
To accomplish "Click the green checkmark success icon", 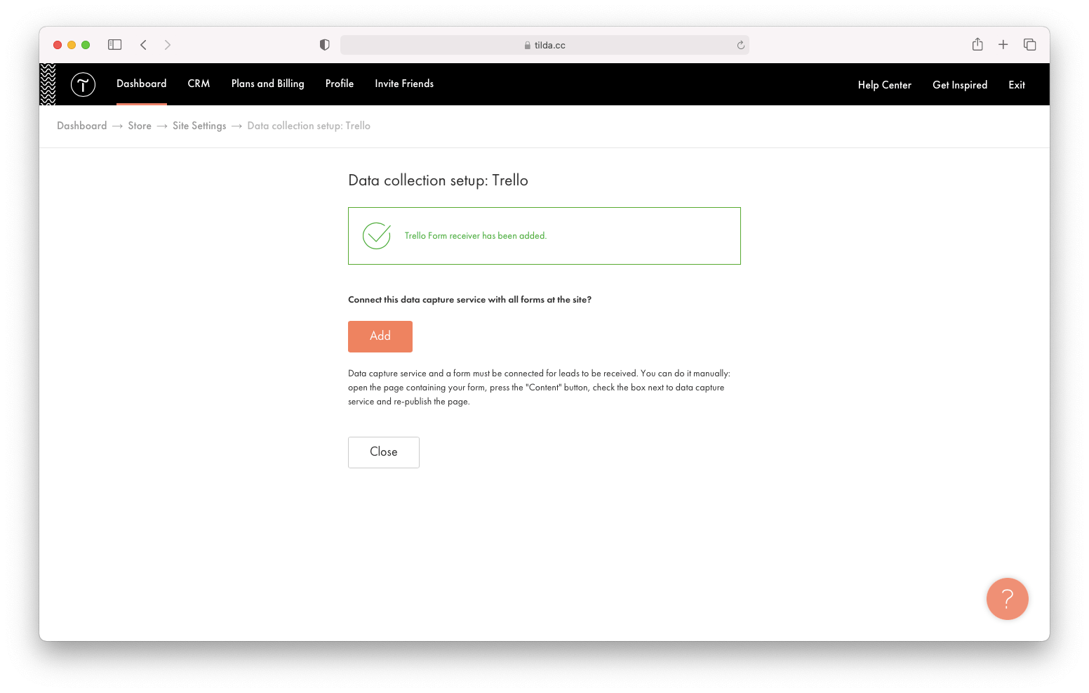I will click(x=376, y=236).
